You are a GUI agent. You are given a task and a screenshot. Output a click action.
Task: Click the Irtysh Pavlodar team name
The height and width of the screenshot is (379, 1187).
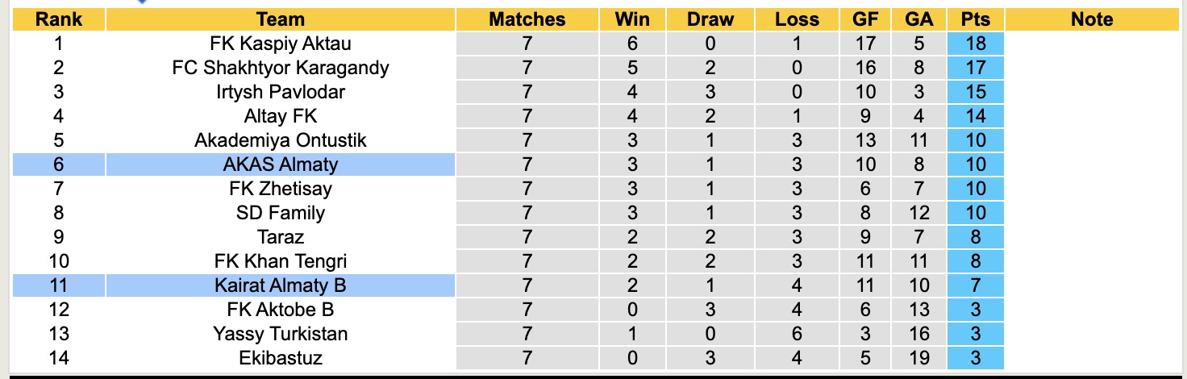[280, 92]
